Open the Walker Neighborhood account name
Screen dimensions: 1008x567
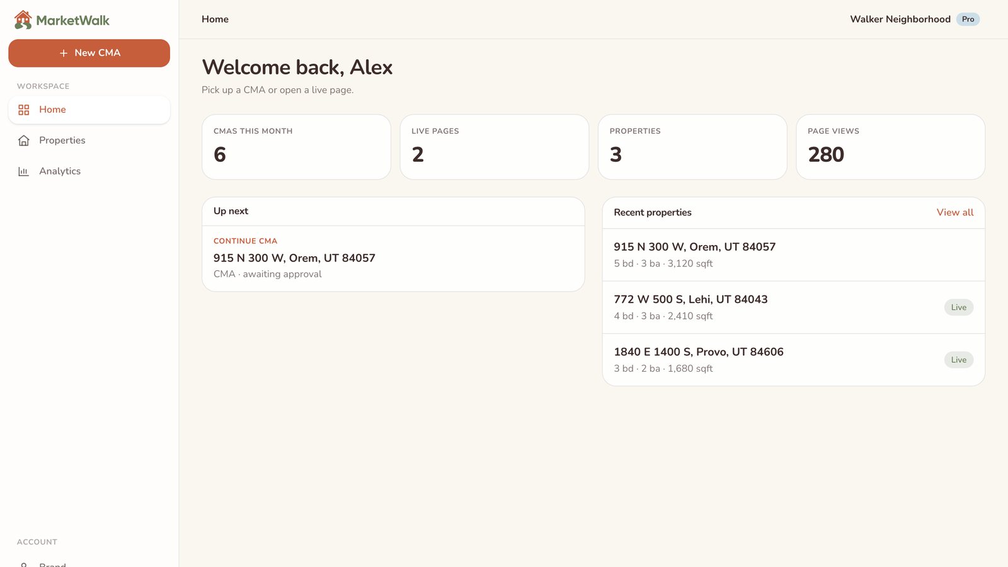pyautogui.click(x=900, y=20)
